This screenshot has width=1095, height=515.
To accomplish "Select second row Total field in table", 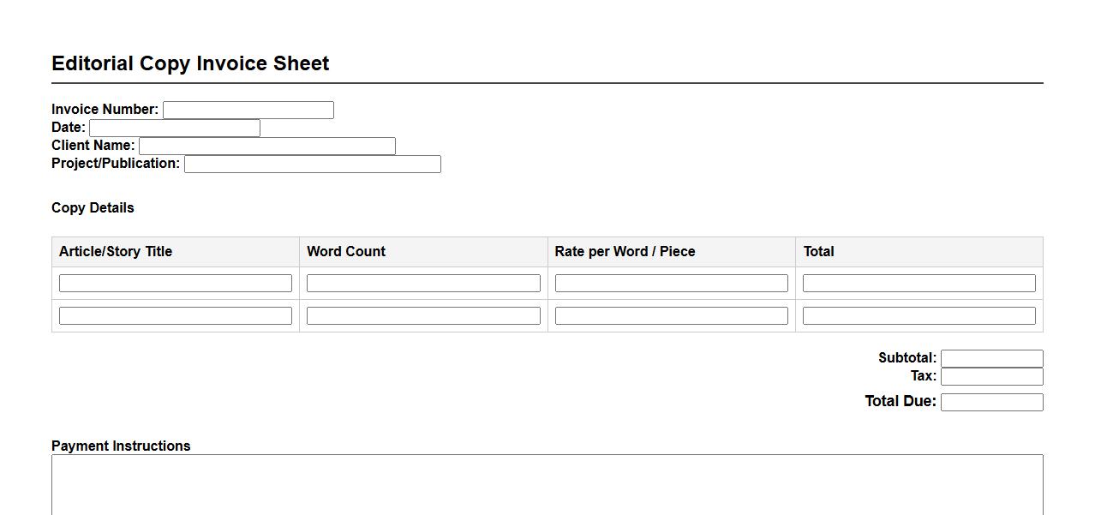I will (x=918, y=315).
